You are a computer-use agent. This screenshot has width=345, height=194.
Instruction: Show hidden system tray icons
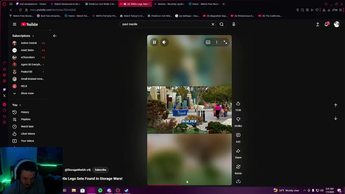[x=304, y=190]
